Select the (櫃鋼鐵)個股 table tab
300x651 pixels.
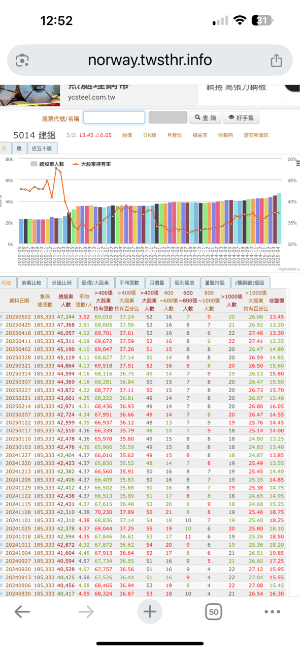point(251,283)
